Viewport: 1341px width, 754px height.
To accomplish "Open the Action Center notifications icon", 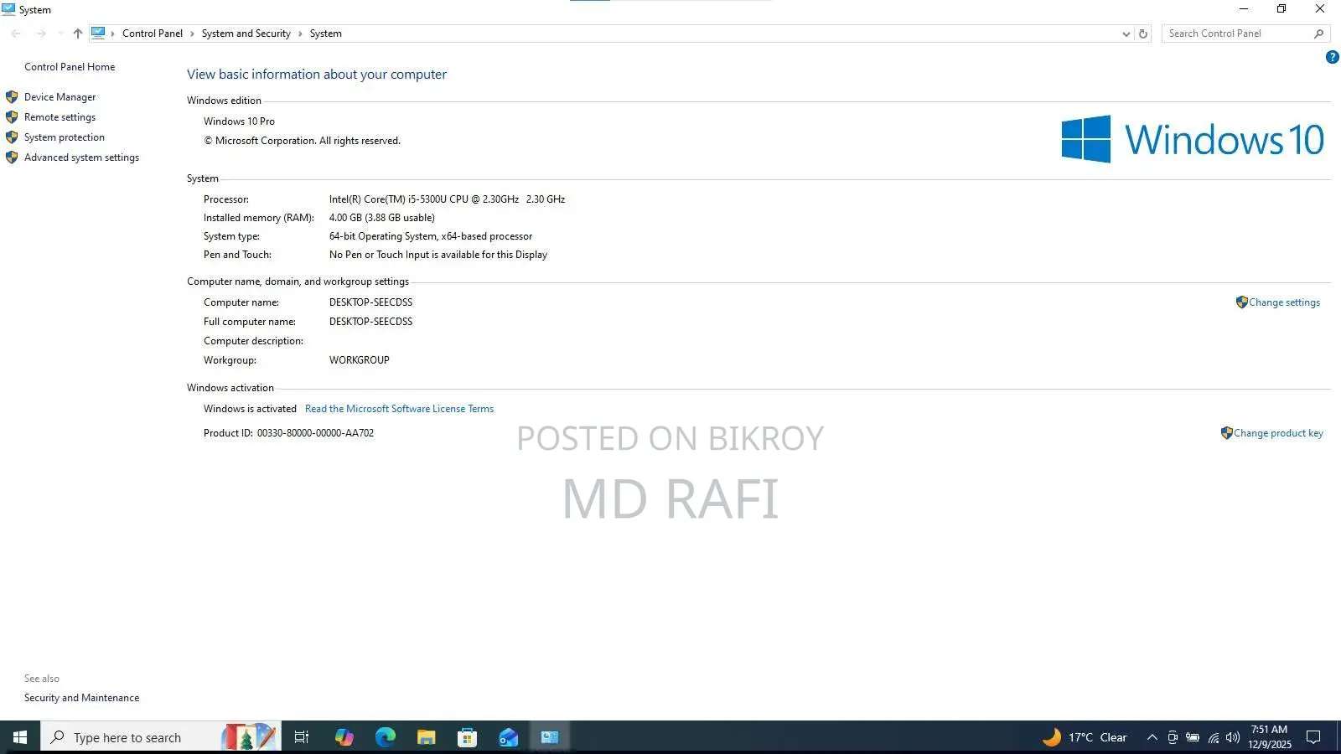I will [x=1313, y=737].
